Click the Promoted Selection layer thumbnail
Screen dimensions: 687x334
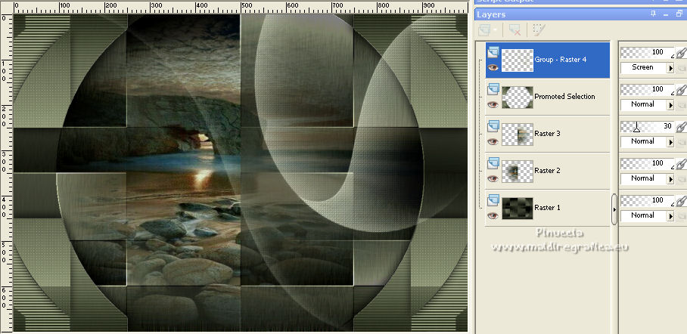tap(518, 97)
